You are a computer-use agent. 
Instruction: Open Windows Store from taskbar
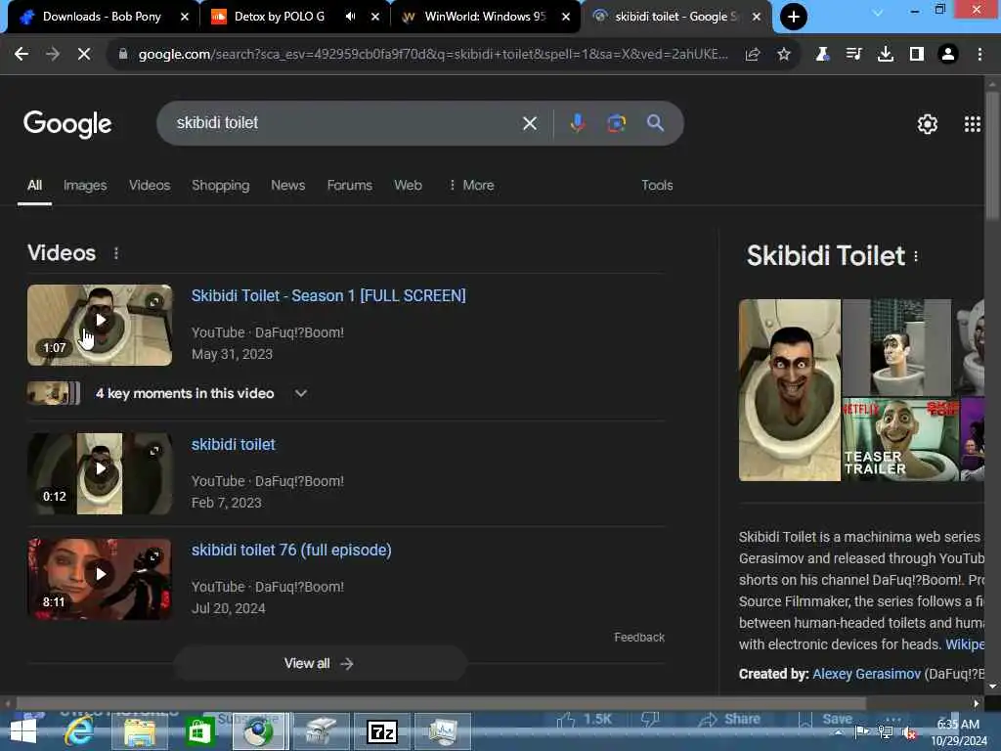[199, 731]
